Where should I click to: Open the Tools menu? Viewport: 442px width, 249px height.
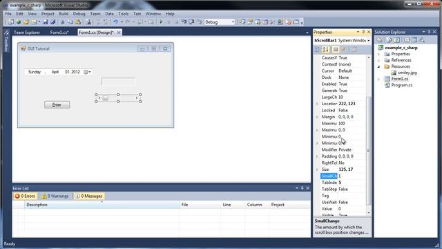pos(123,14)
